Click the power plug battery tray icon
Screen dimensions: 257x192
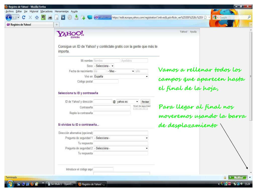(x=235, y=184)
